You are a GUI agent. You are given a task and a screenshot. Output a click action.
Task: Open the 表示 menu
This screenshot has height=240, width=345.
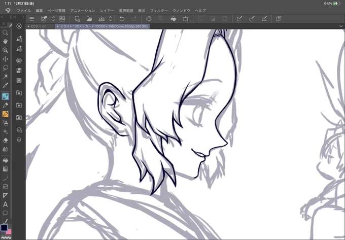pos(142,11)
